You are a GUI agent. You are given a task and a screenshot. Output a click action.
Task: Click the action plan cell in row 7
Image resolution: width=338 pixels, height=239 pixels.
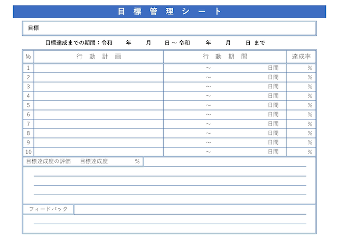coord(99,124)
